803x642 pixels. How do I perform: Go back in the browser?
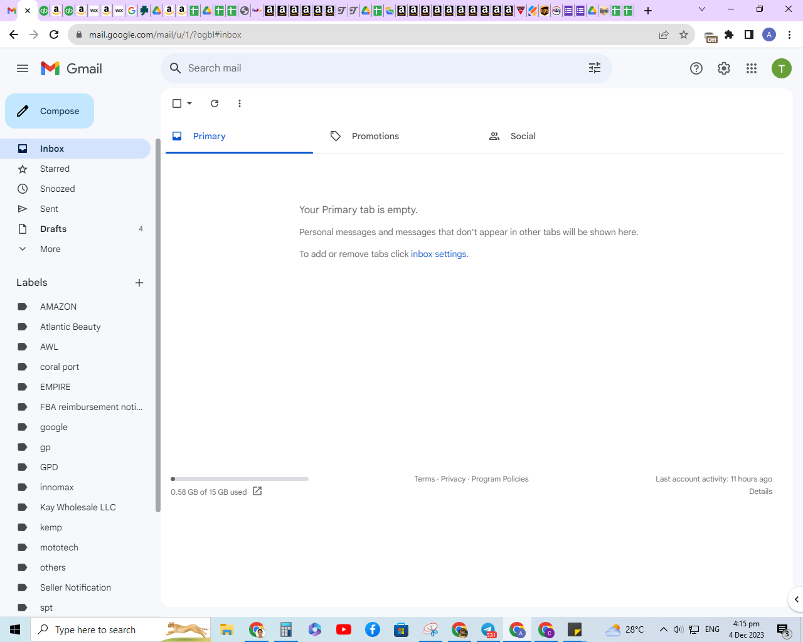coord(14,34)
